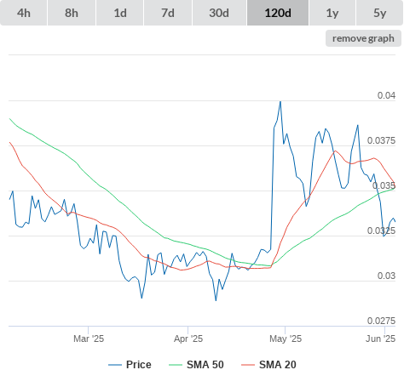Show the 30d chart range
This screenshot has height=387, width=404.
pyautogui.click(x=219, y=13)
